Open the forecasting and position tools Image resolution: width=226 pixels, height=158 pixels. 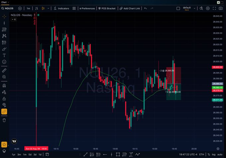(x=4, y=42)
